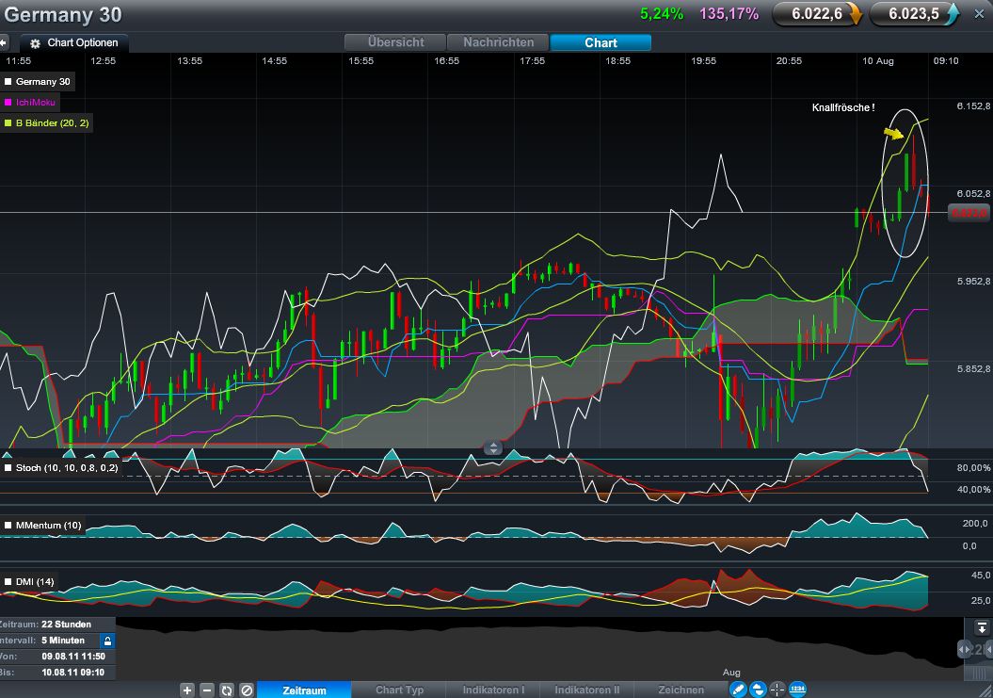
Task: Click the Aug label on the overview timeline
Action: 731,672
